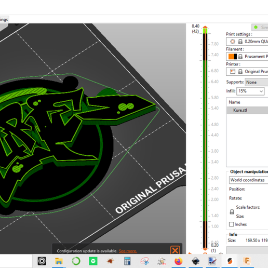Open the World coordinates dropdown
Screen dimensions: 268x268
pyautogui.click(x=248, y=180)
